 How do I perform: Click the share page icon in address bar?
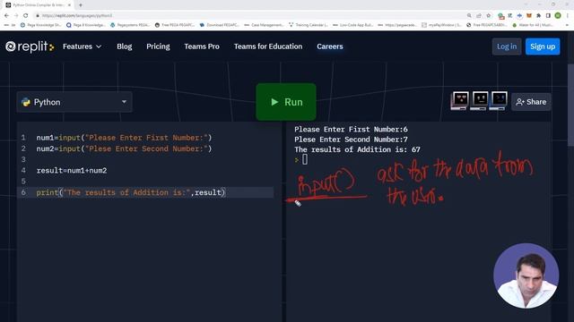coord(479,16)
